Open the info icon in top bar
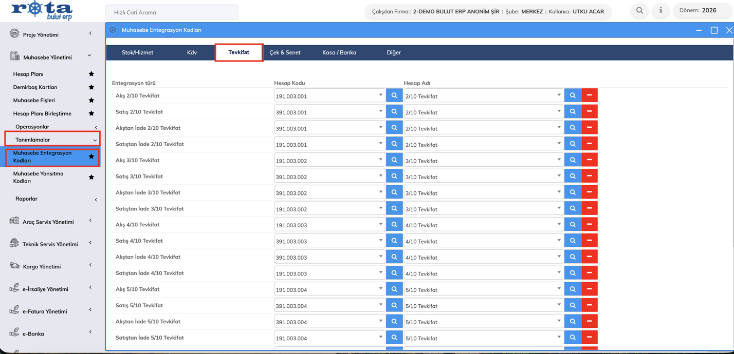The image size is (734, 354). 660,10
